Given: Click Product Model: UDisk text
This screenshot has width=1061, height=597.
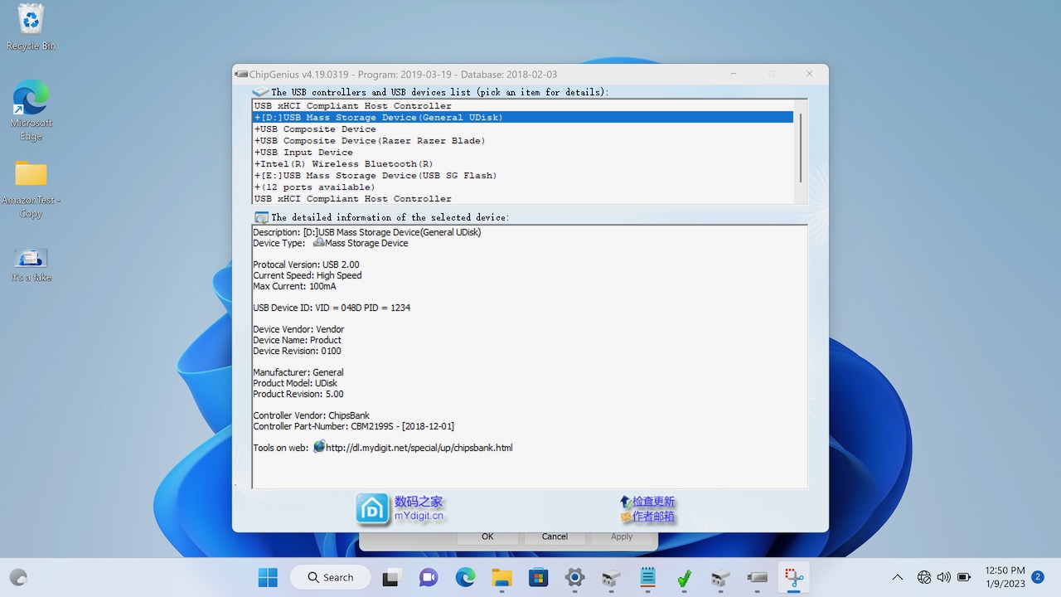Looking at the screenshot, I should pos(295,383).
